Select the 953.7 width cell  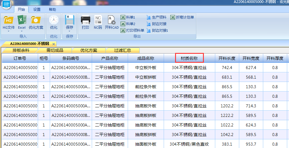(251, 144)
